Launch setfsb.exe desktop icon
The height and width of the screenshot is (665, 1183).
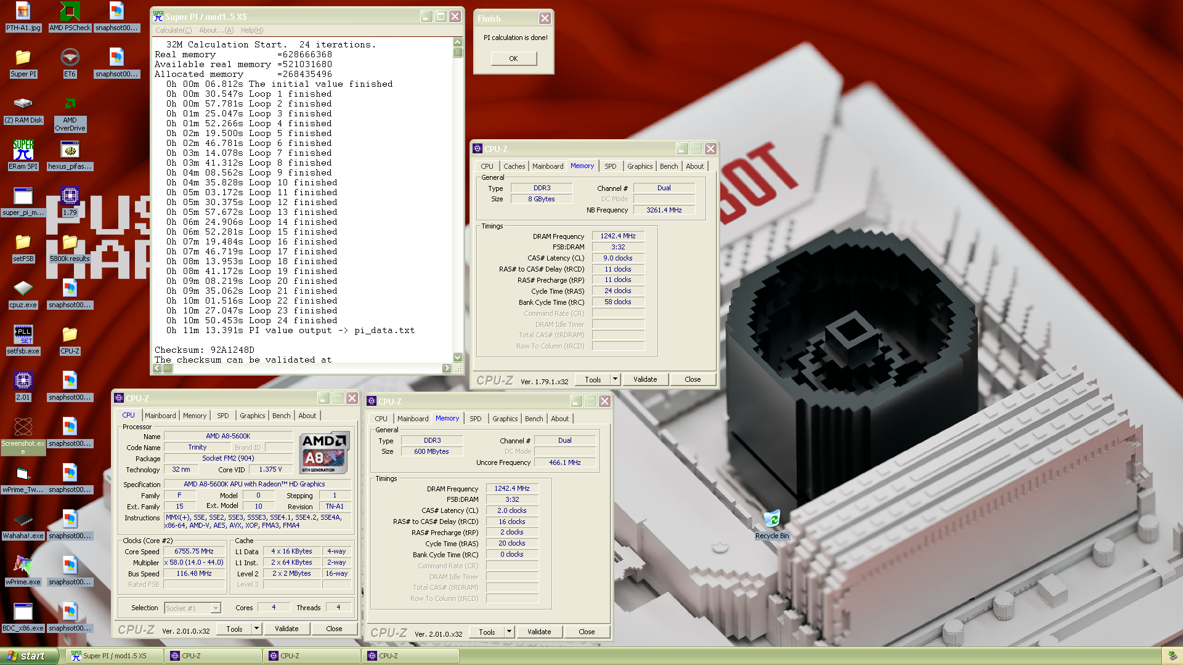[x=23, y=340]
